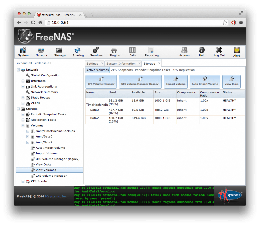Click the expand all link
This screenshot has width=260, height=226.
(x=24, y=63)
